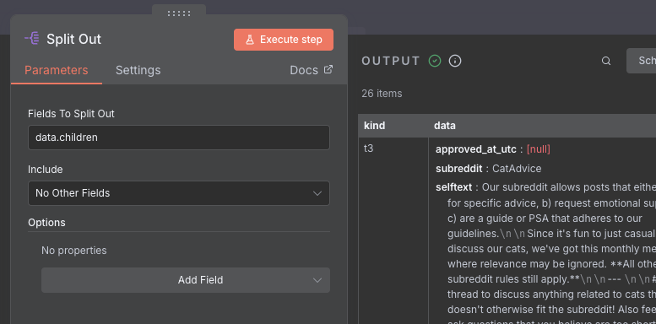Click the Execute step button

(284, 40)
